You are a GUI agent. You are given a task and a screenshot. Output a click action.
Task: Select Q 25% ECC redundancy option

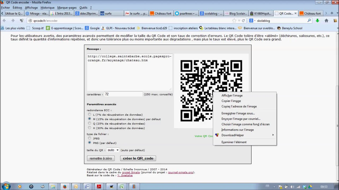tap(90, 123)
